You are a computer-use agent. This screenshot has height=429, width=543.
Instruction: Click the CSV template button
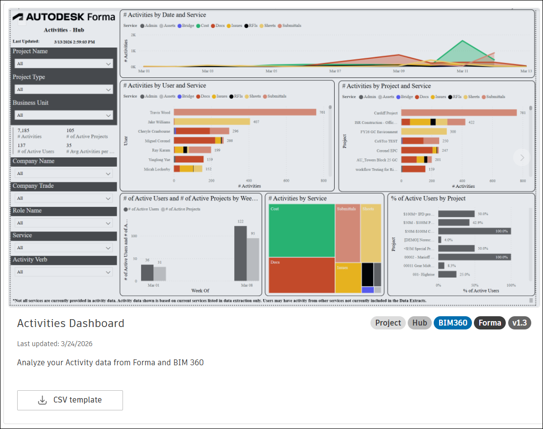(70, 400)
